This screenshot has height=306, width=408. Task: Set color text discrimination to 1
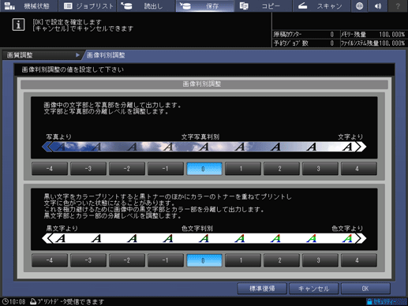pyautogui.click(x=243, y=260)
